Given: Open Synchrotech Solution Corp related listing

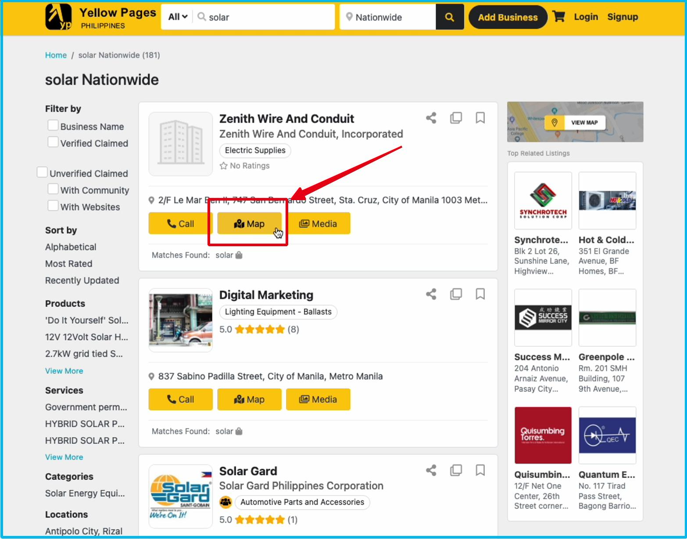Looking at the screenshot, I should (543, 223).
